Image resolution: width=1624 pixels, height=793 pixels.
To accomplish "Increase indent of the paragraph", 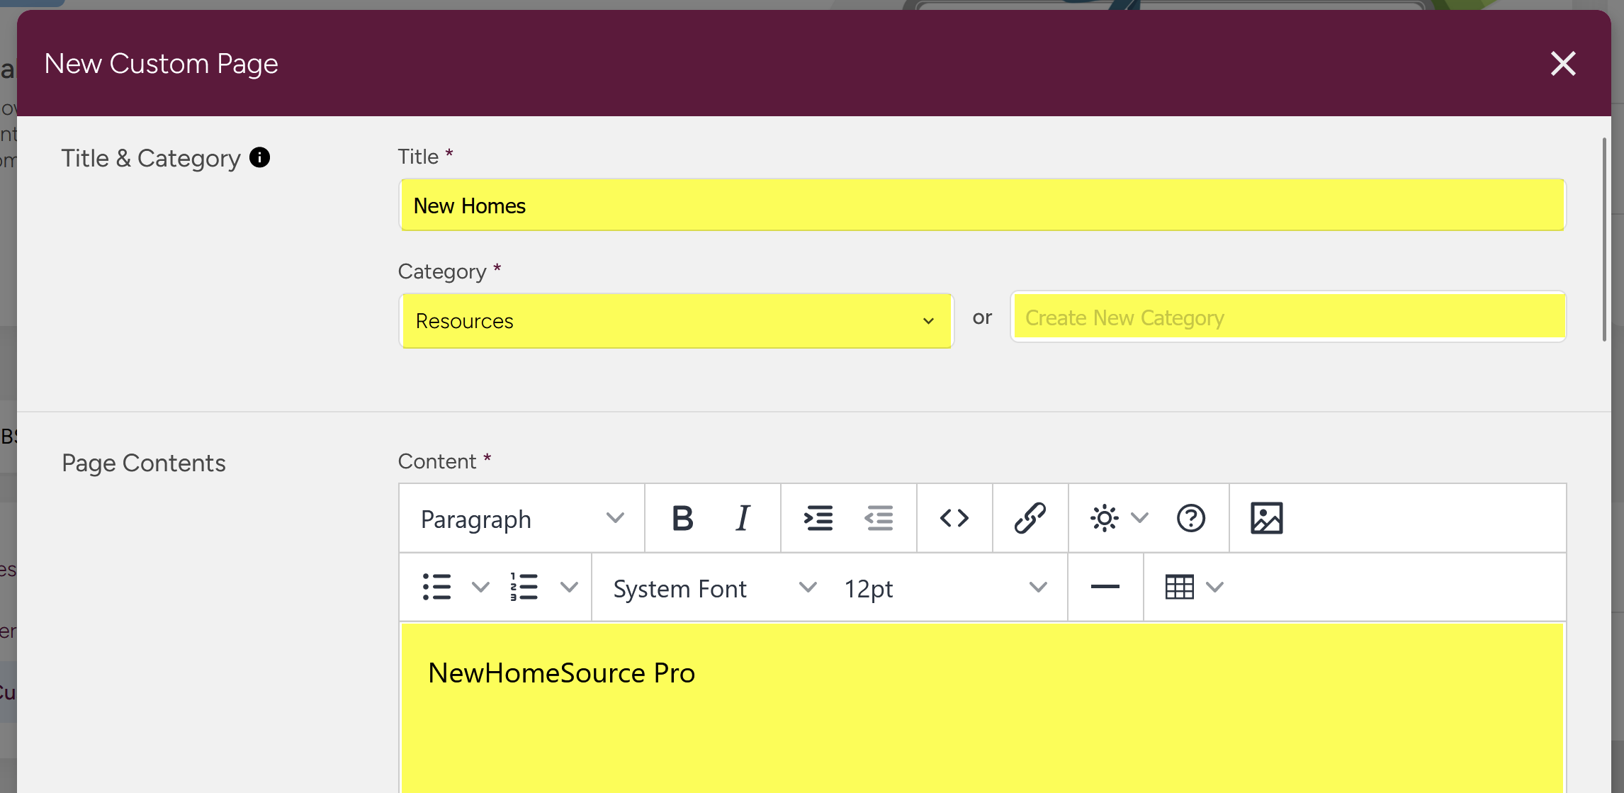I will point(818,519).
